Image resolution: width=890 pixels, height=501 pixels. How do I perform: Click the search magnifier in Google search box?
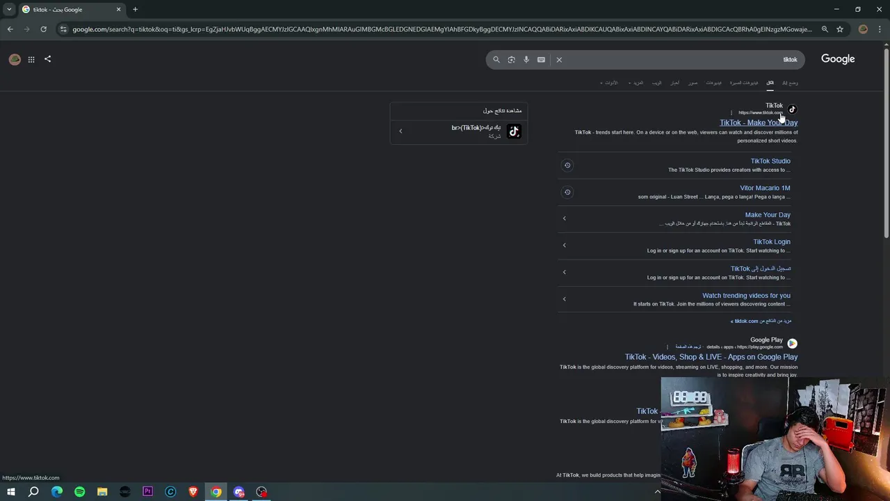(x=496, y=60)
